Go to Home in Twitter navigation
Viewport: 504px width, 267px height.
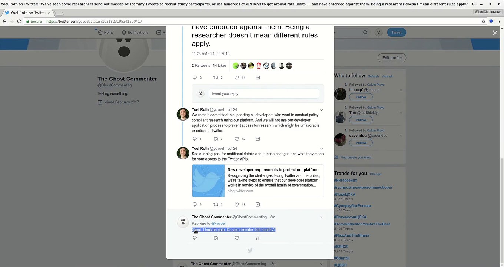point(106,33)
